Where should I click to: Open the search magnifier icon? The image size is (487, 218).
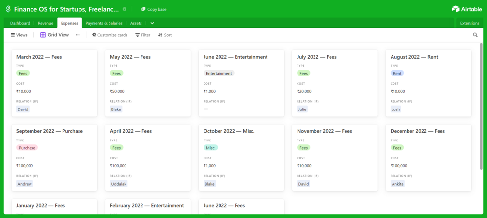point(475,35)
